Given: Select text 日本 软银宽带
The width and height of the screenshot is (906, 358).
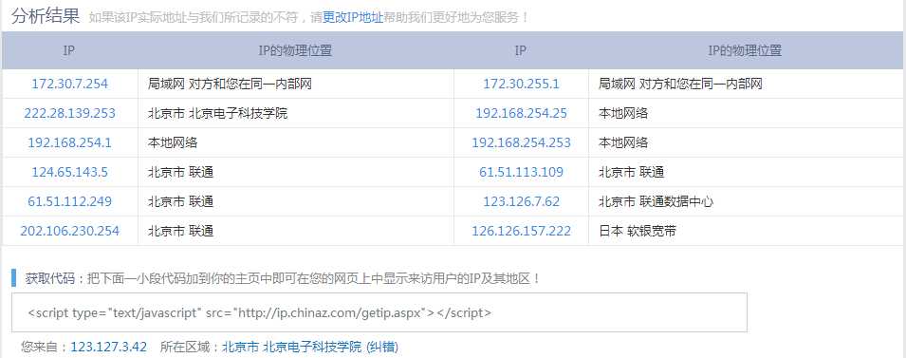Looking at the screenshot, I should [x=638, y=232].
